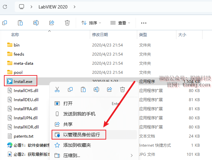212x160 pixels.
Task: Select the 必看1 Internet shortcut file
Action: point(28,145)
